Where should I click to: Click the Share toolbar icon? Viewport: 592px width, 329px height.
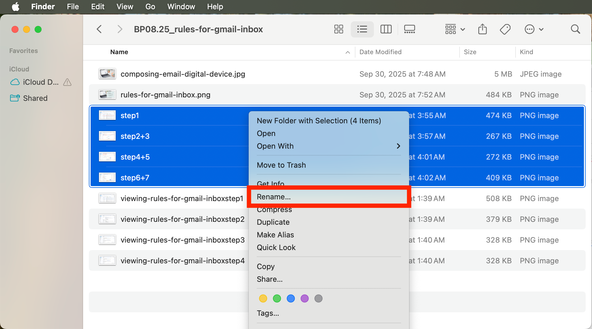point(482,29)
